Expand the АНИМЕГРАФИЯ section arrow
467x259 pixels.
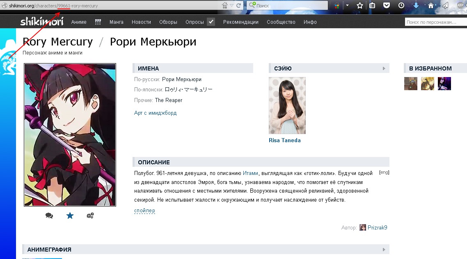point(384,249)
